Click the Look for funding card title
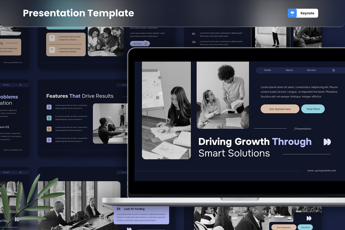The height and width of the screenshot is (230, 345). click(x=134, y=209)
